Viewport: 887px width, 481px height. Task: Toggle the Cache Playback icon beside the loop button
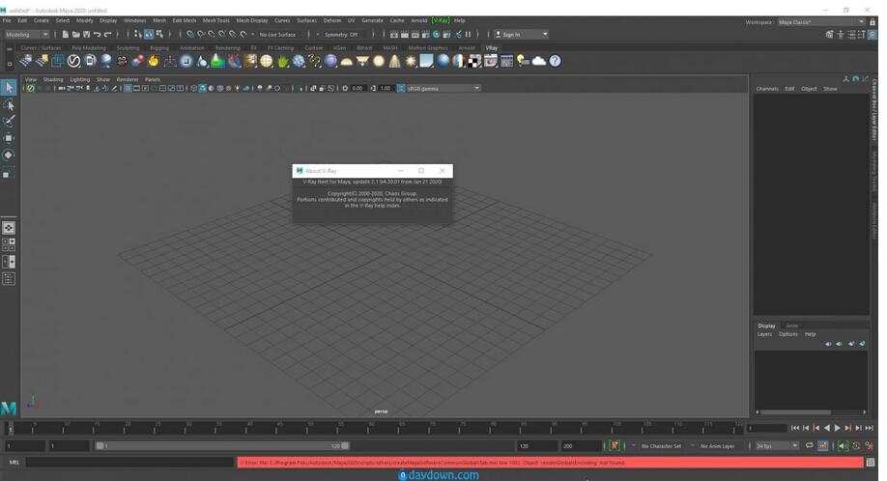pyautogui.click(x=822, y=445)
